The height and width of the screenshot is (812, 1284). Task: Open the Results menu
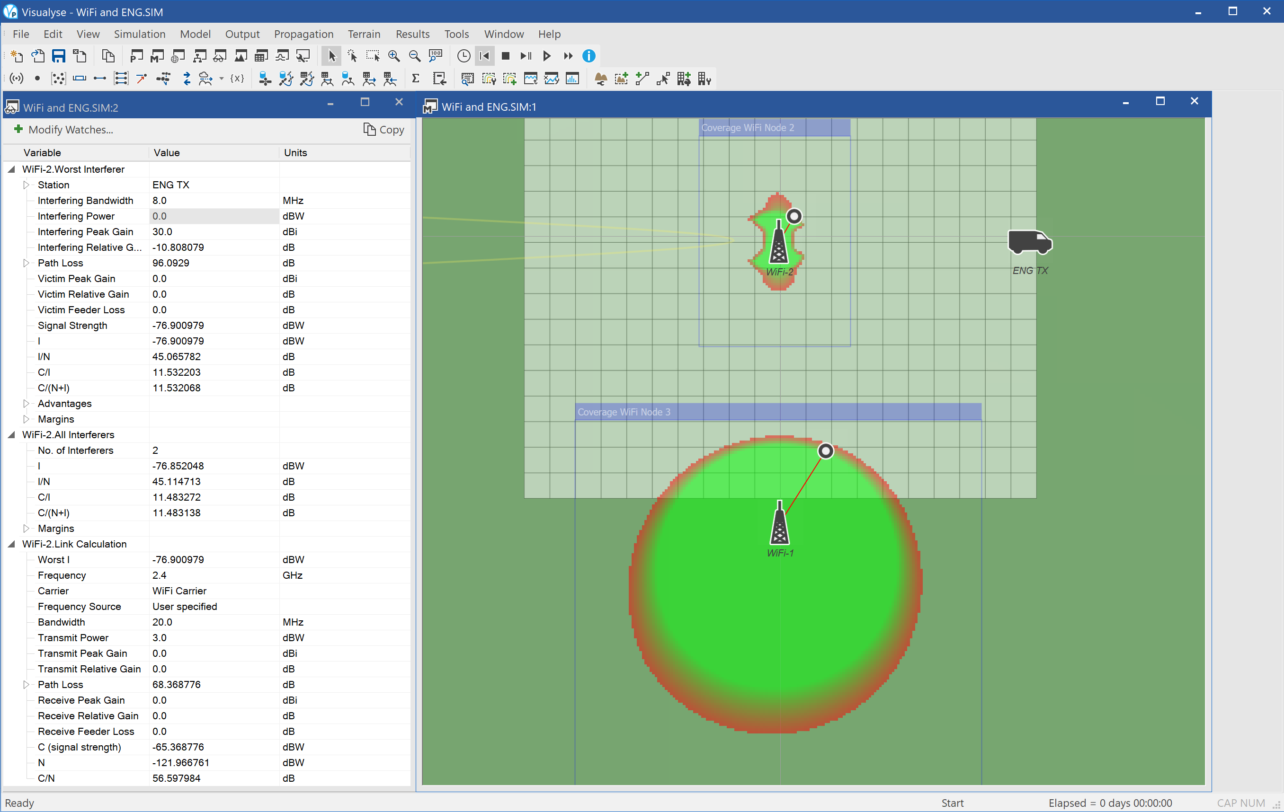point(412,34)
